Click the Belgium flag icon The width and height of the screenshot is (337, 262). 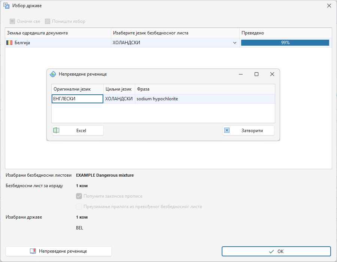[9, 43]
